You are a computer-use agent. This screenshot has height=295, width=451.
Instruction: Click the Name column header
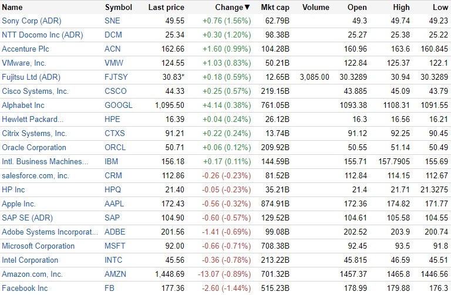tap(12, 8)
